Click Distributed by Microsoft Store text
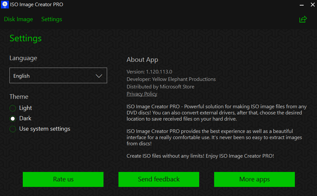The width and height of the screenshot is (317, 196). pyautogui.click(x=160, y=86)
